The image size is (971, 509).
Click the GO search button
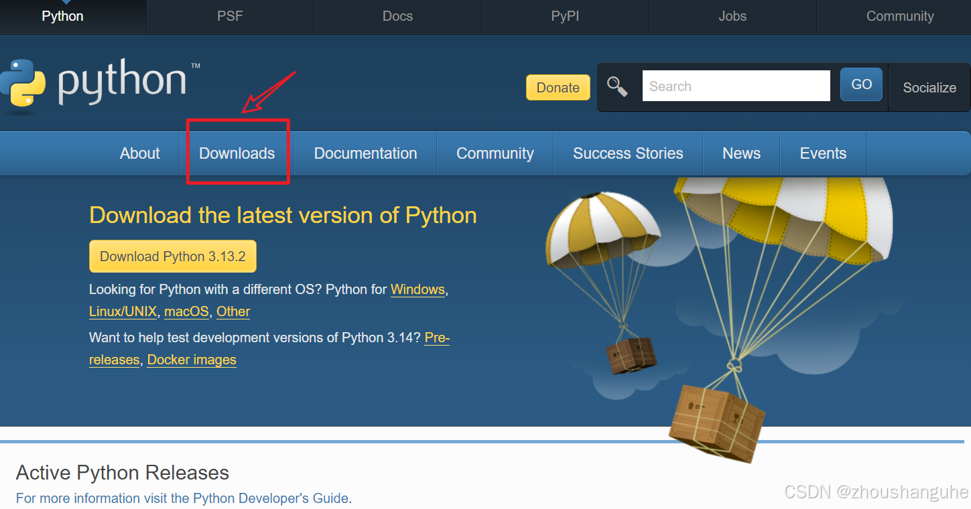point(861,84)
